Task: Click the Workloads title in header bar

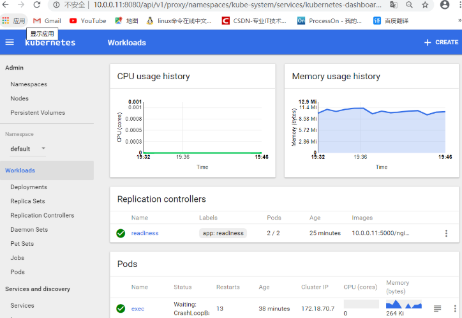Action: point(127,43)
